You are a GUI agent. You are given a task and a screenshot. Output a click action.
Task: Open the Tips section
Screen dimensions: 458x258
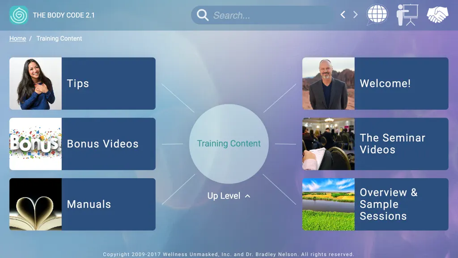tap(82, 83)
